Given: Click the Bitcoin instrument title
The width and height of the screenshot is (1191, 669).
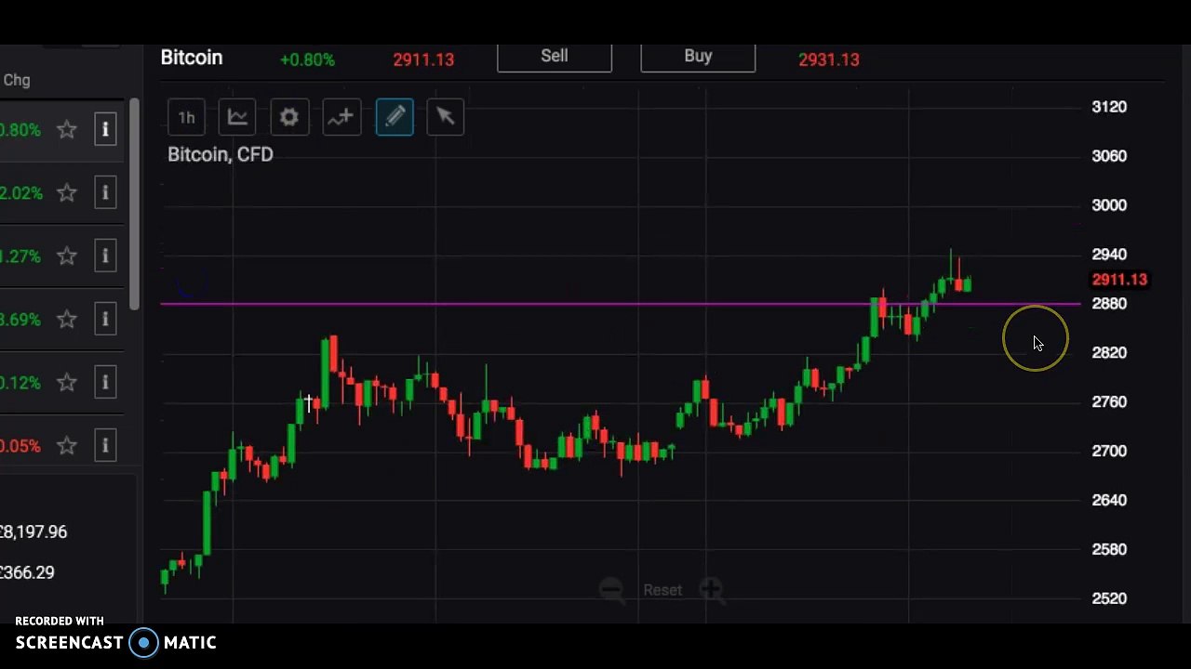Looking at the screenshot, I should (x=192, y=58).
